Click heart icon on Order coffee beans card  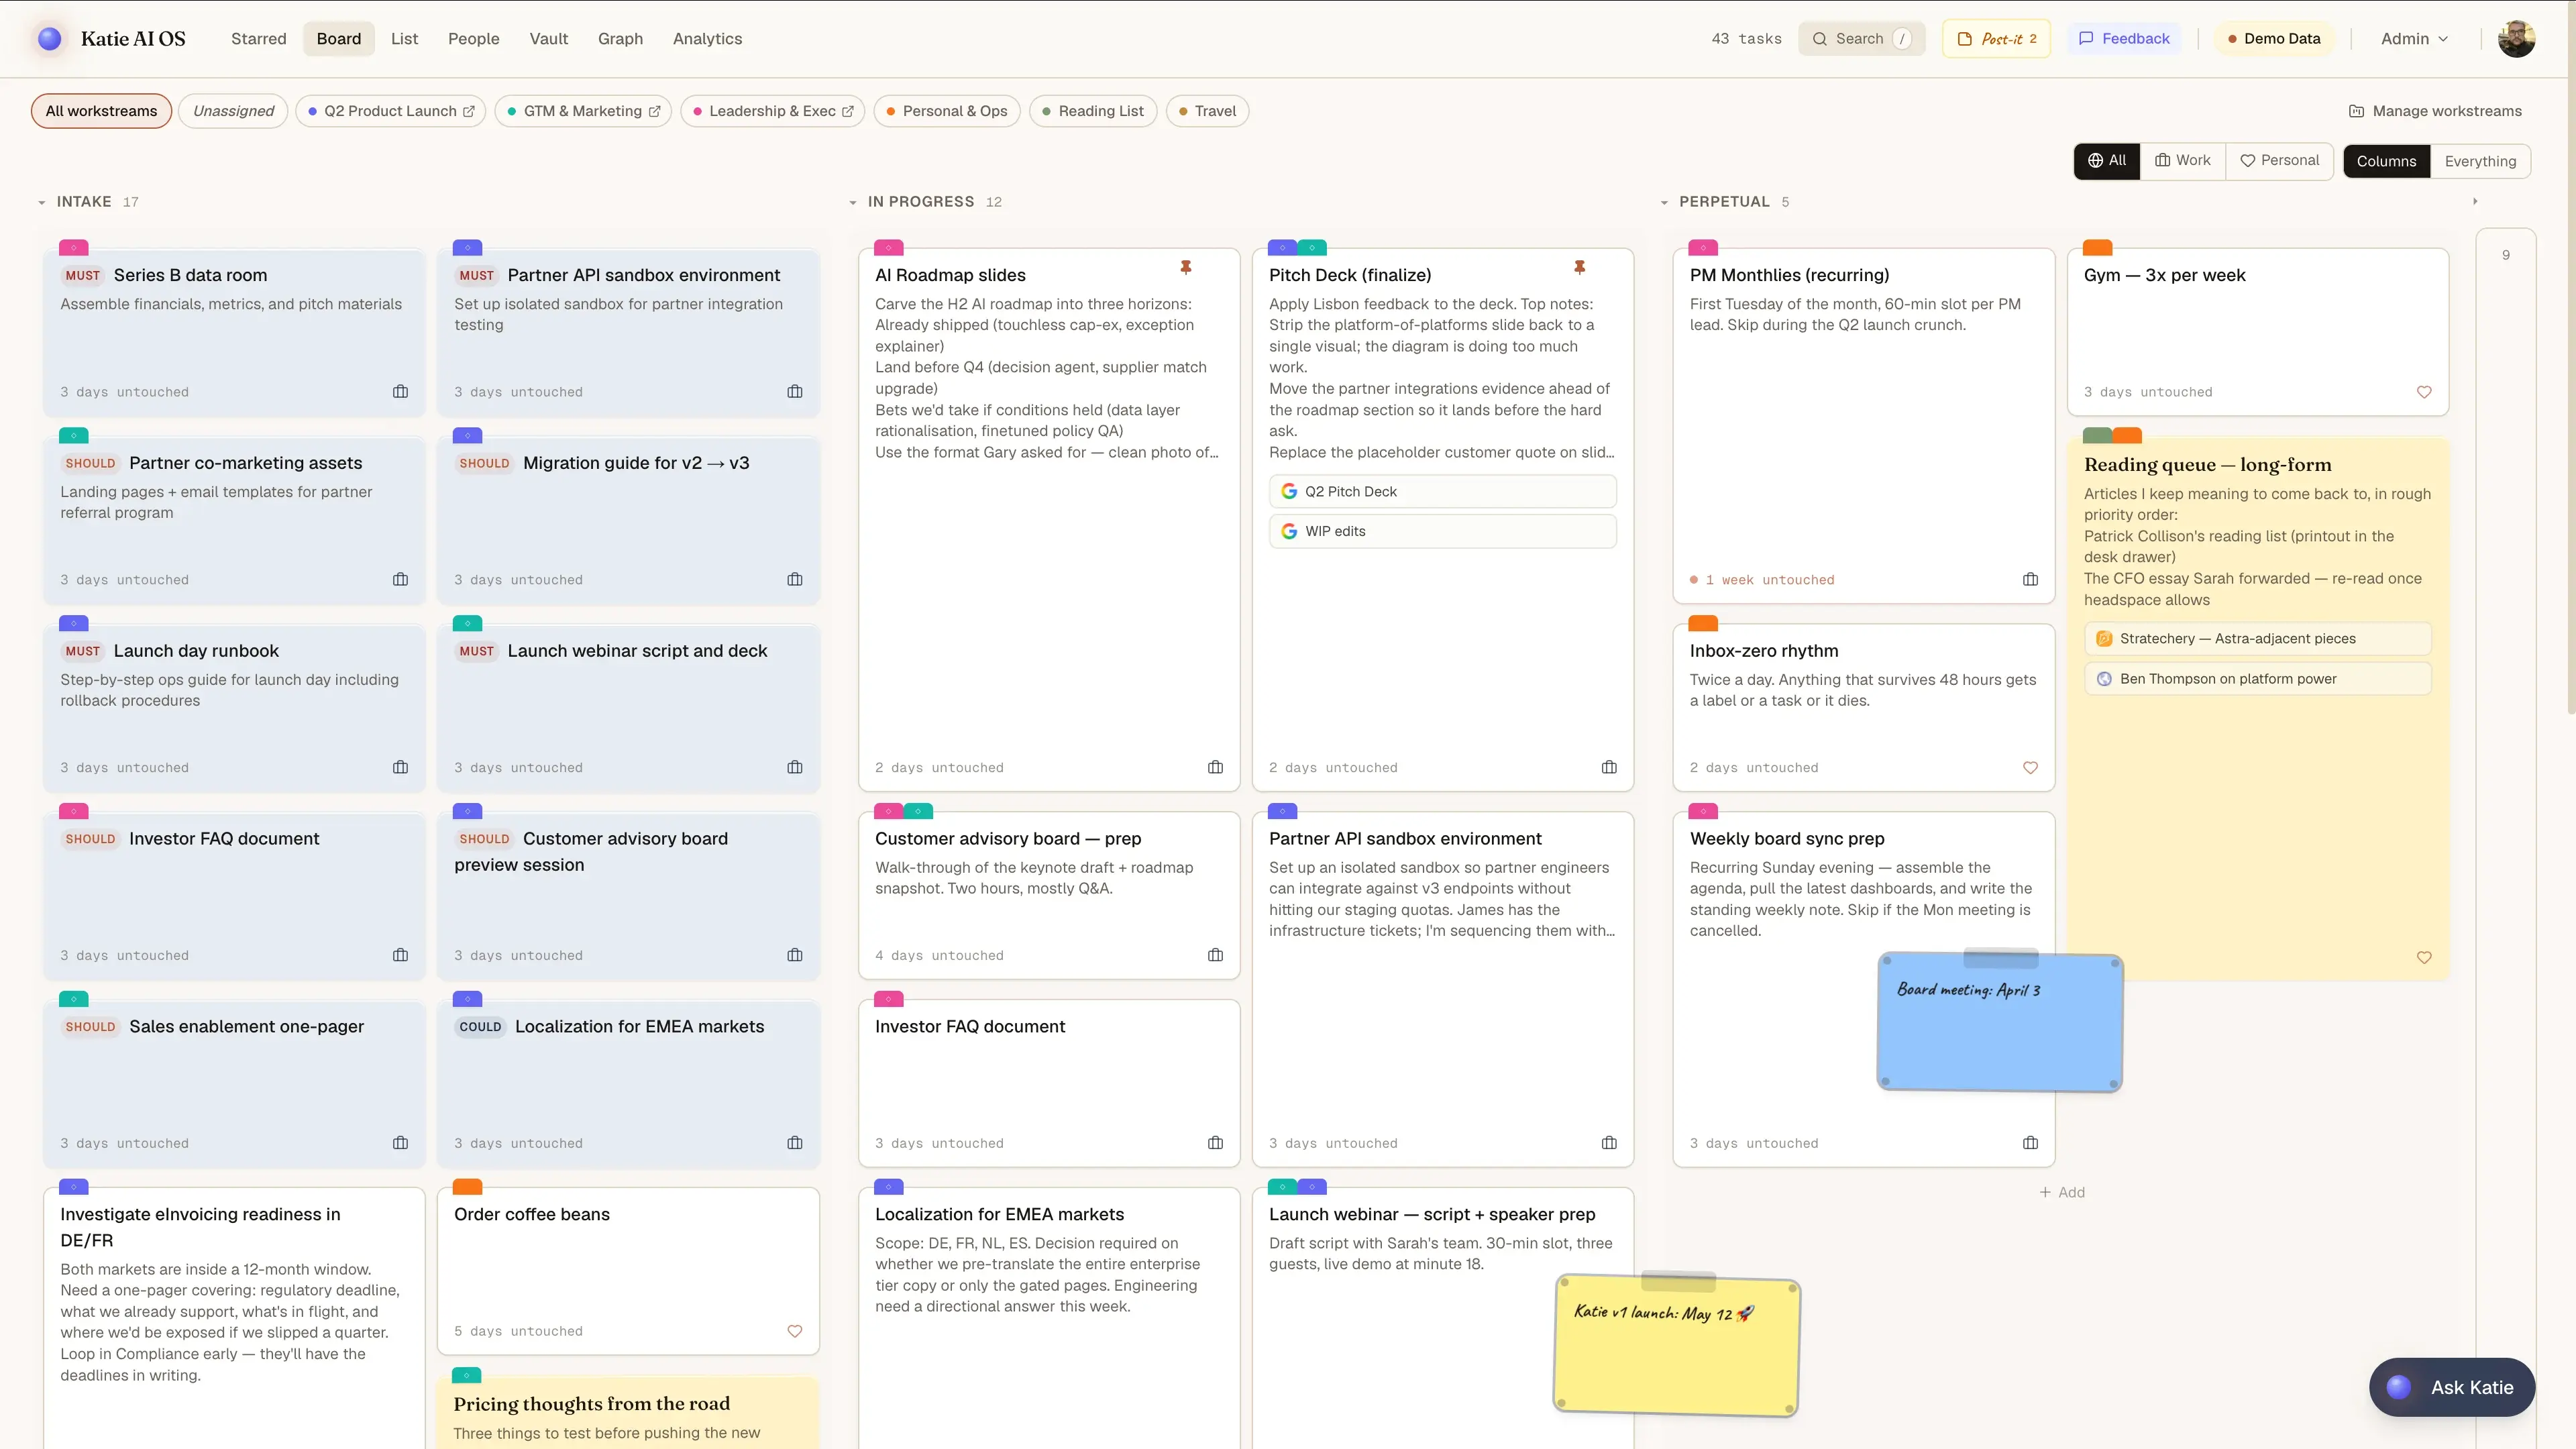(x=795, y=1331)
